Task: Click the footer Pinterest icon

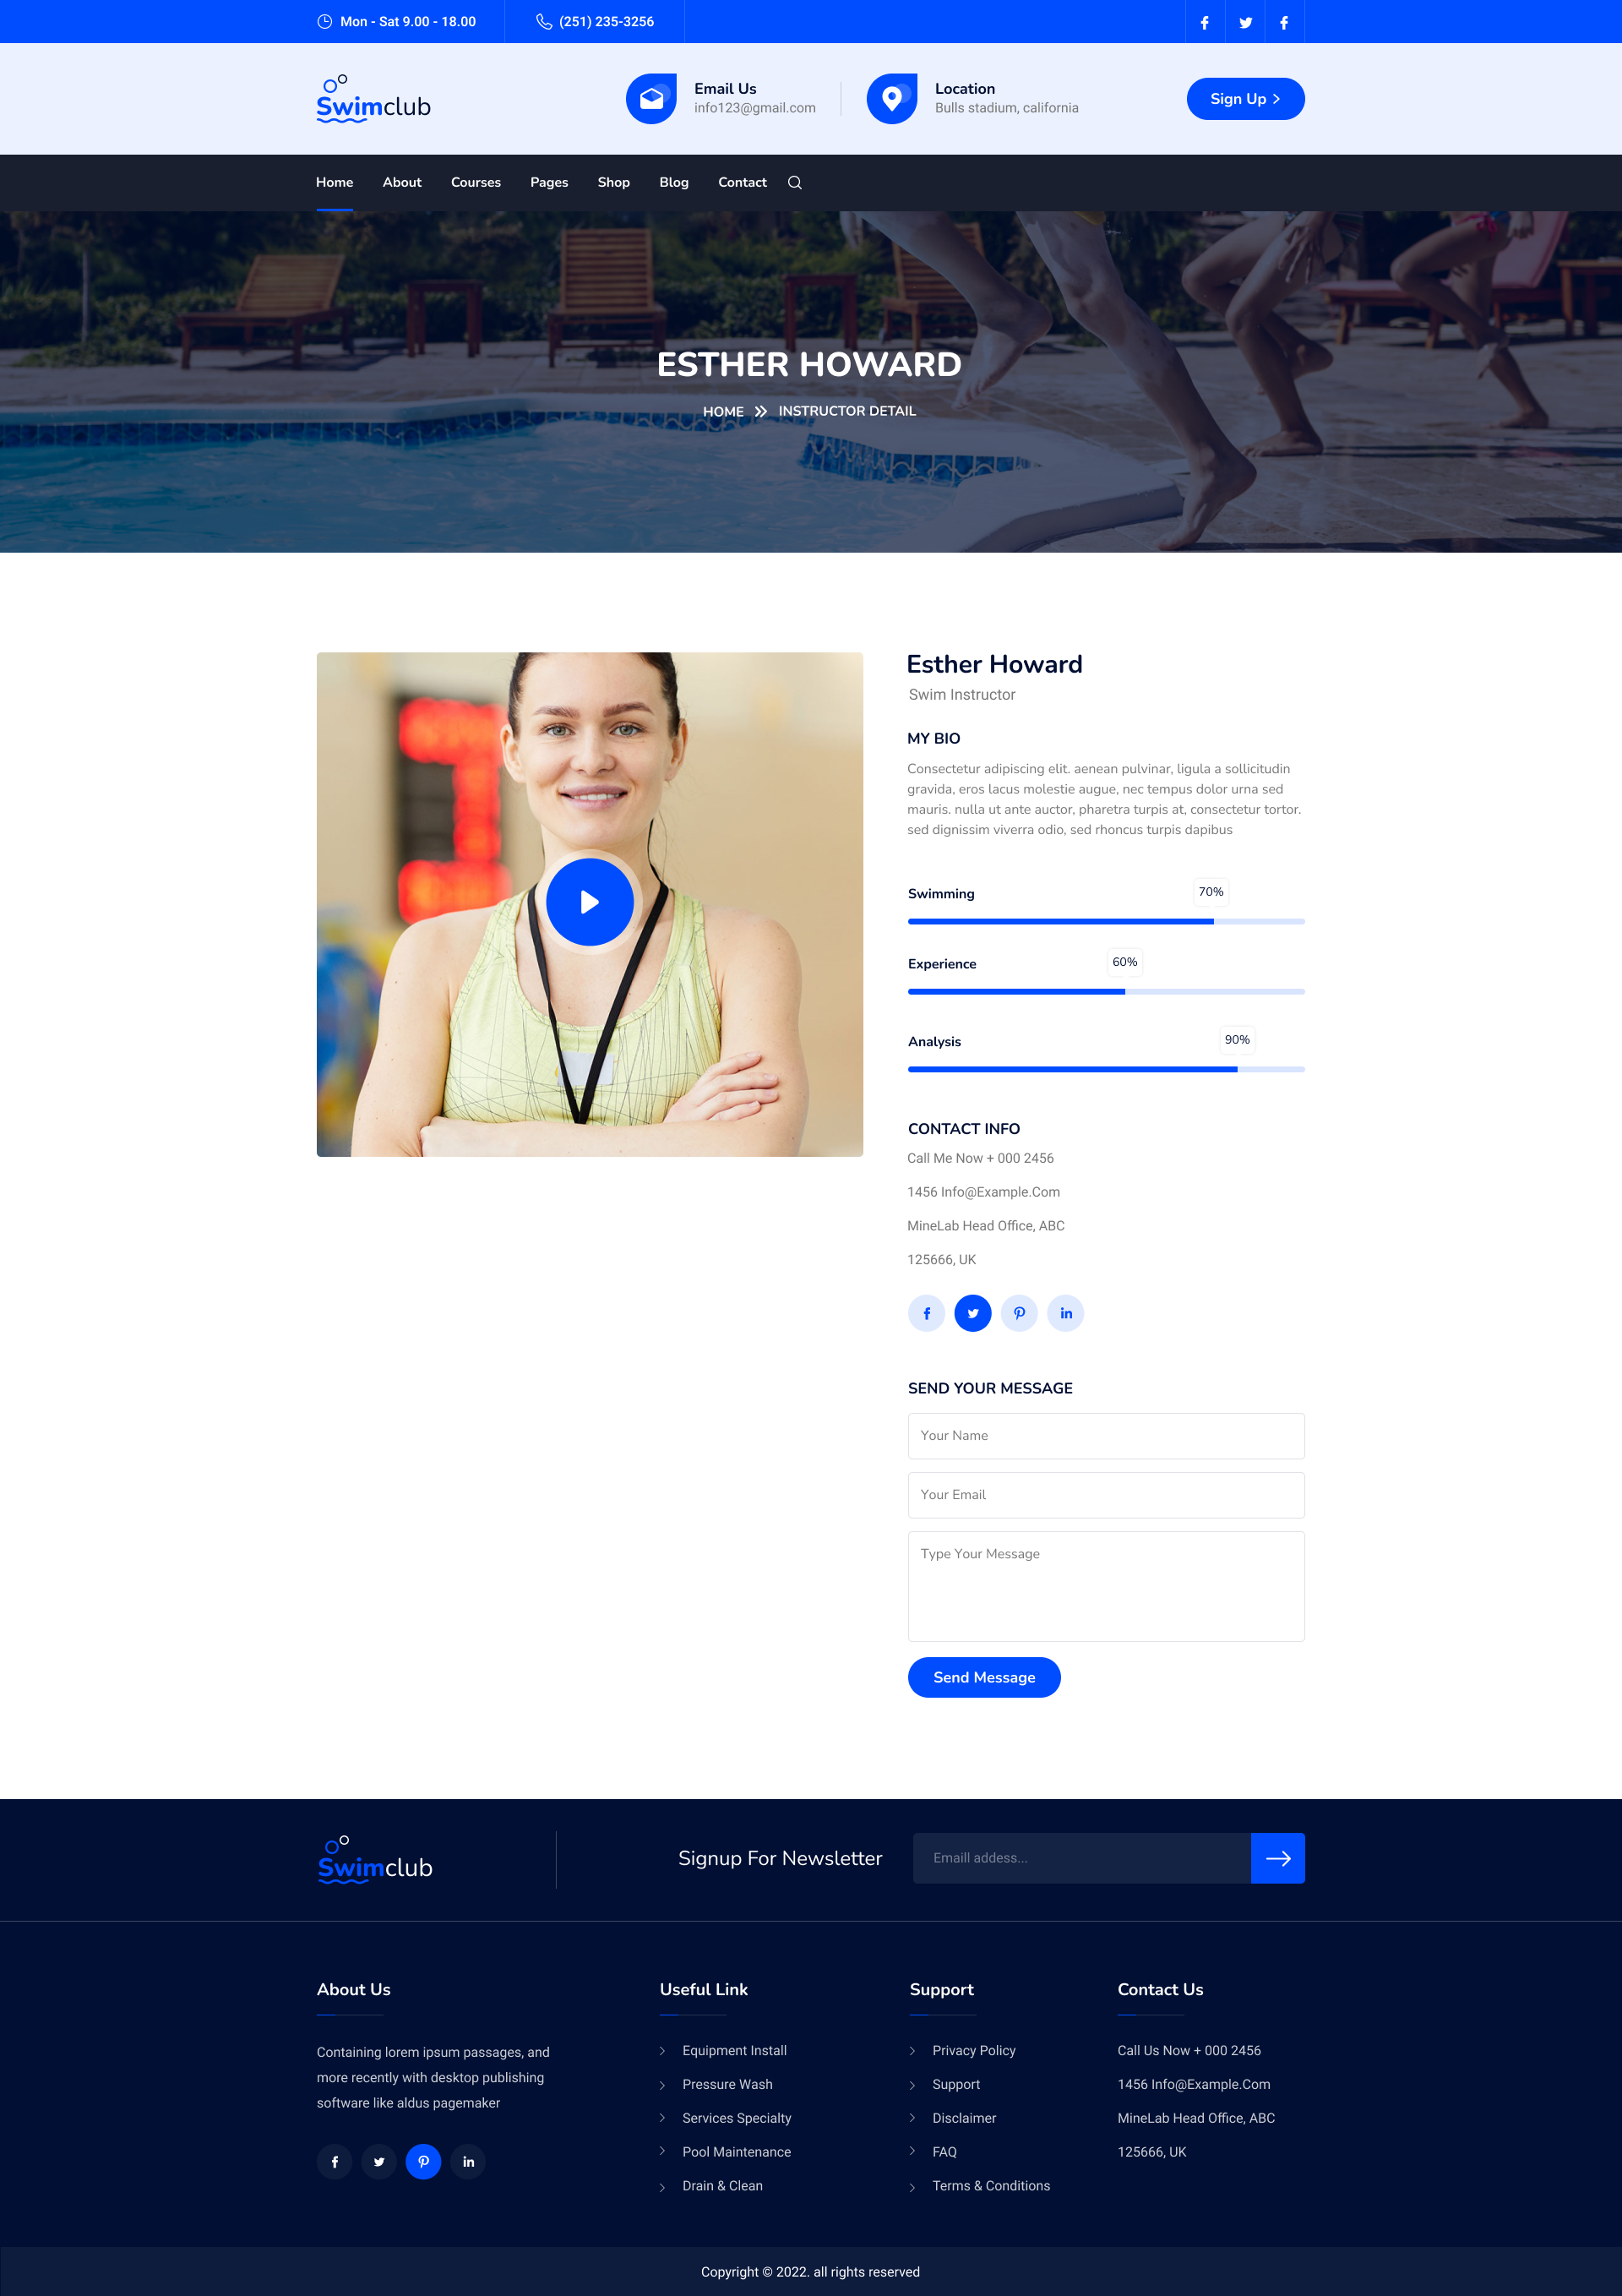Action: [423, 2161]
